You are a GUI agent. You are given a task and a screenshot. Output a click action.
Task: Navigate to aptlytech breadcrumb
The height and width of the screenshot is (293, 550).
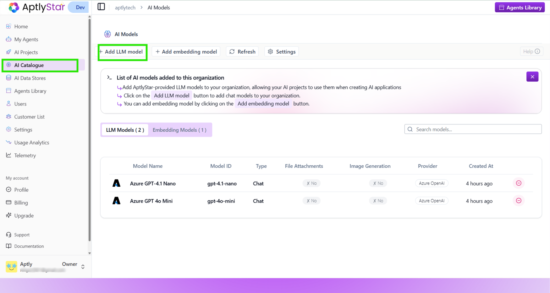coord(125,8)
